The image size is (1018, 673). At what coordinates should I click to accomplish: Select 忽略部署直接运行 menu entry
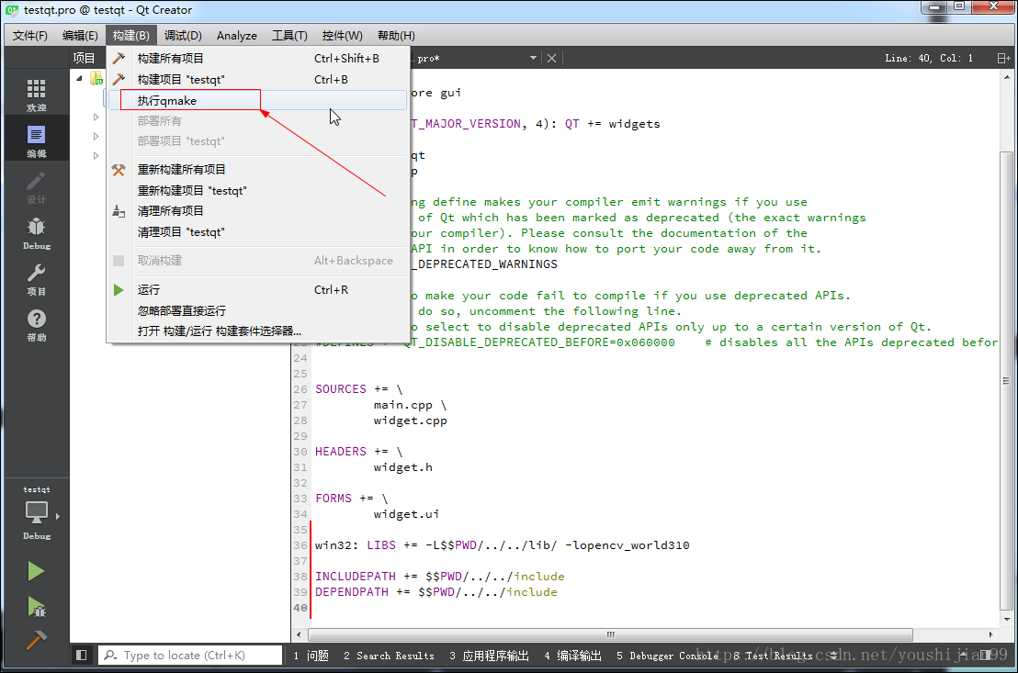(x=258, y=310)
